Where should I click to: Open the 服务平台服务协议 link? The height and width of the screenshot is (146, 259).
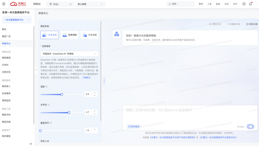click(218, 137)
